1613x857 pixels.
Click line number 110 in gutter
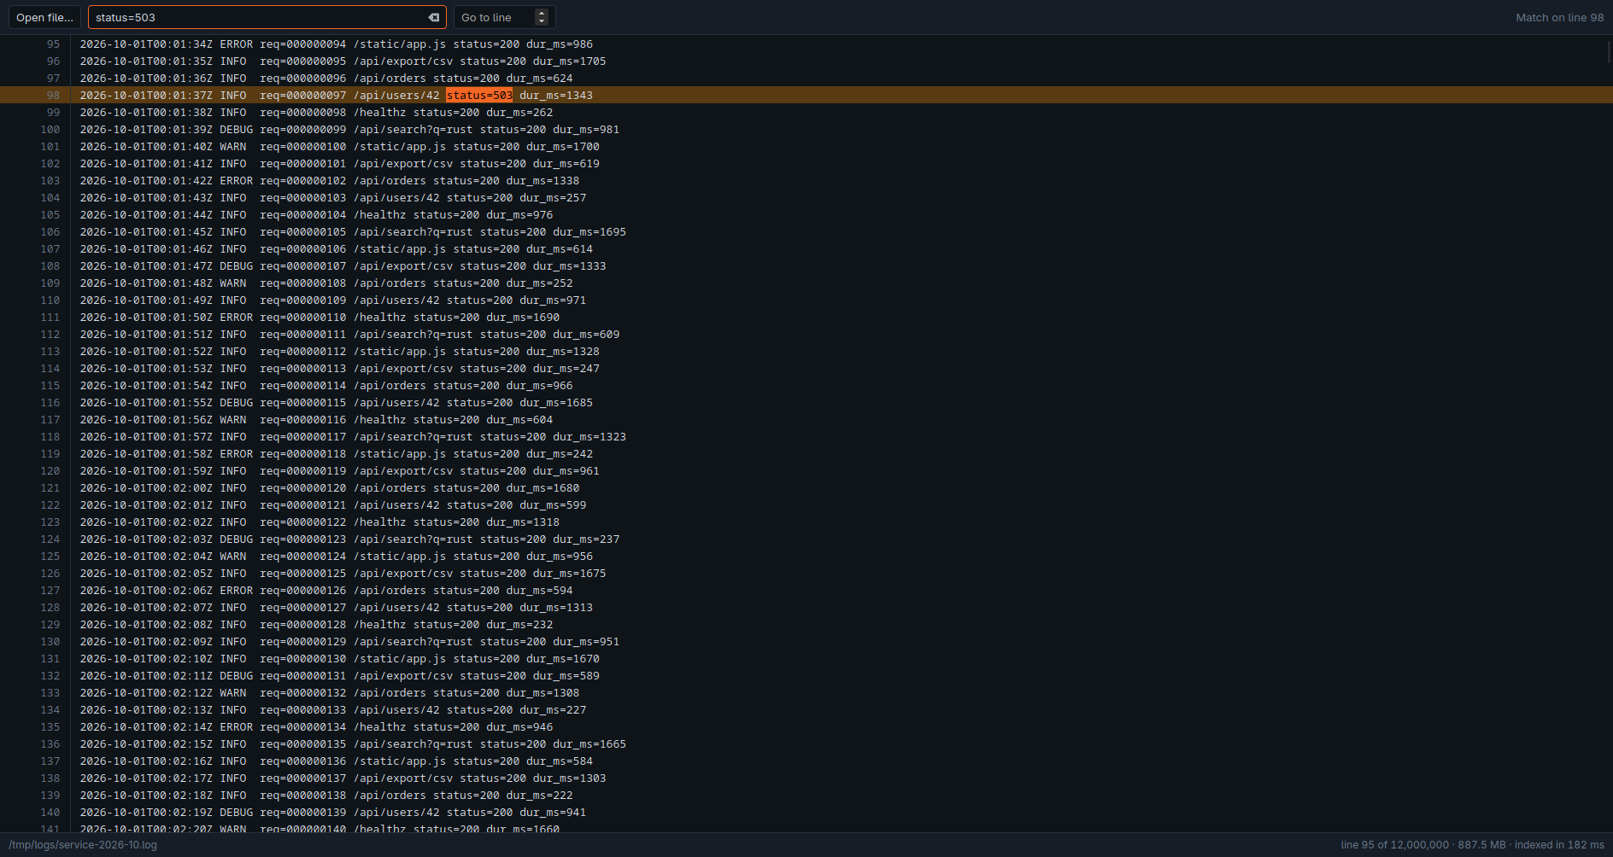(x=50, y=300)
